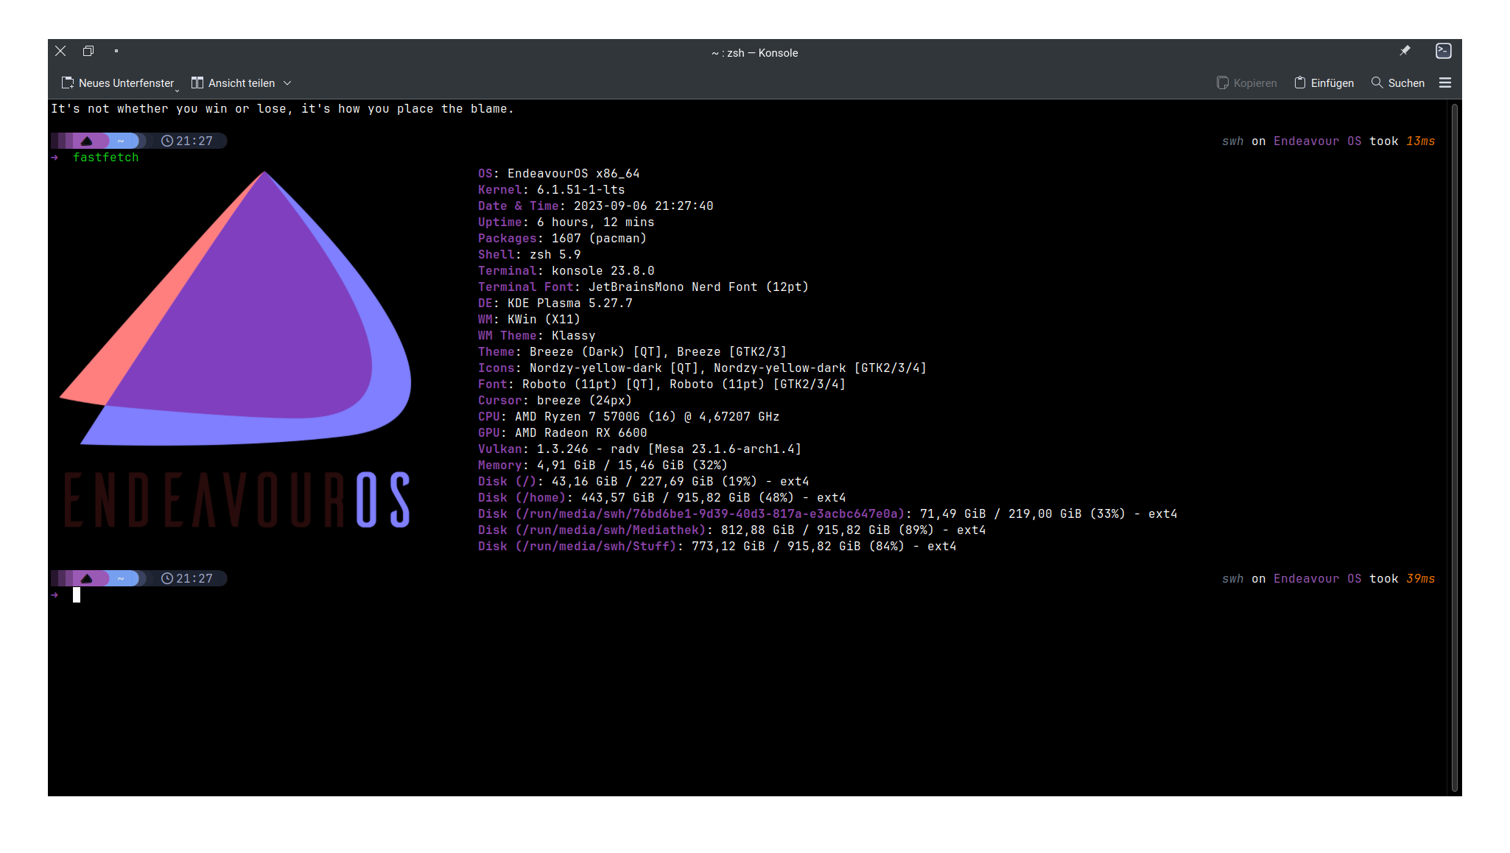Viewport: 1510px width, 853px height.
Task: Click the 'Memory: 4,91 GiB' line
Action: [x=603, y=466]
